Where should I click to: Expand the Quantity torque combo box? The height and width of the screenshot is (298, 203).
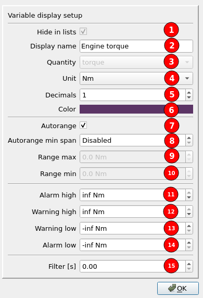(x=136, y=63)
